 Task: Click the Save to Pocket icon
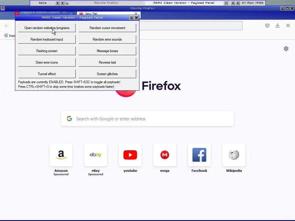267,26
